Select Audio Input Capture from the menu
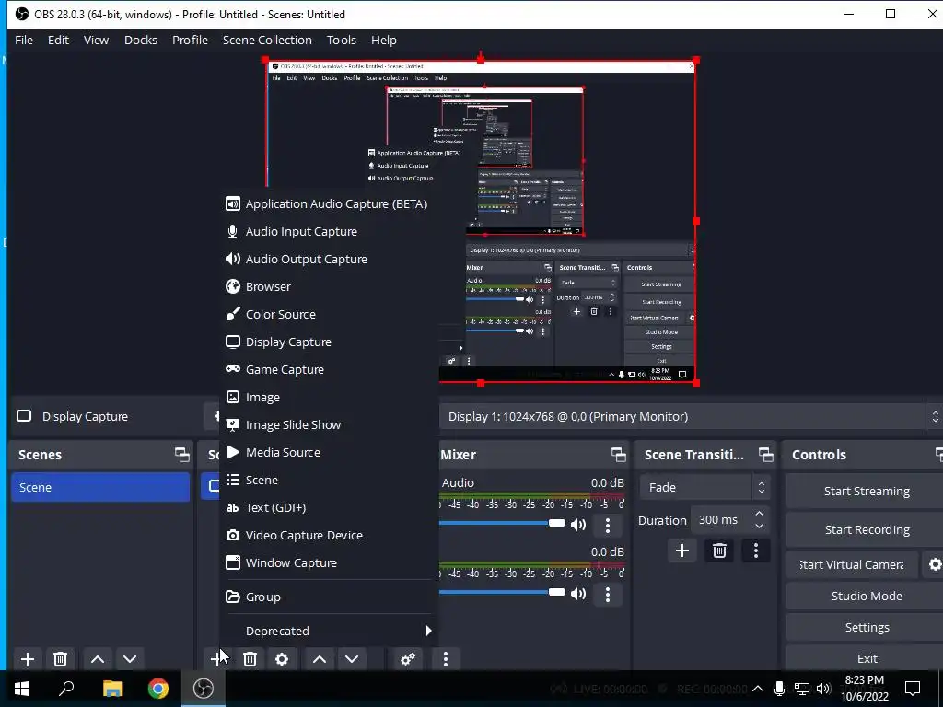943x707 pixels. pyautogui.click(x=329, y=231)
